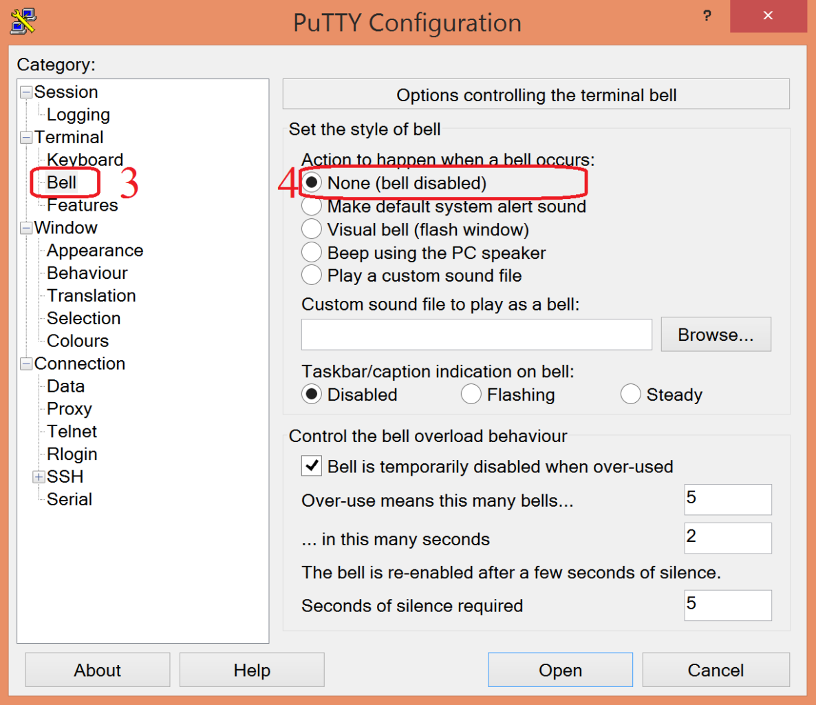Select Beep using the PC speaker
The image size is (816, 705).
312,253
